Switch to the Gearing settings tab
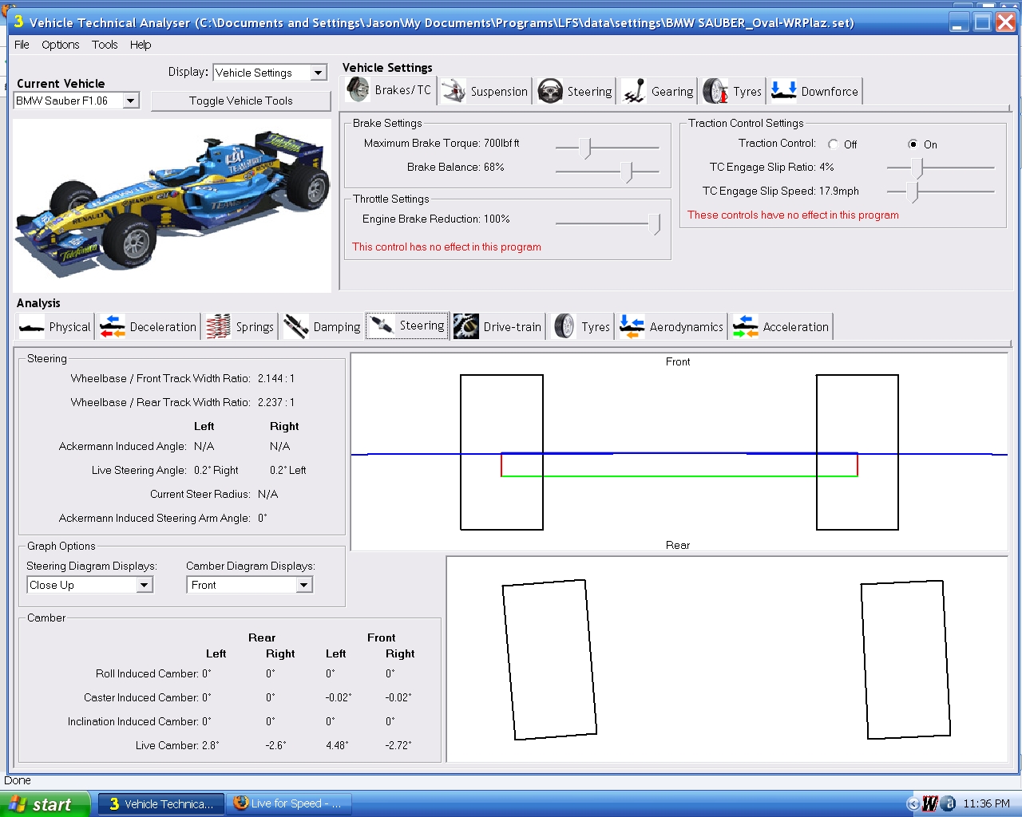The height and width of the screenshot is (817, 1022). (658, 91)
